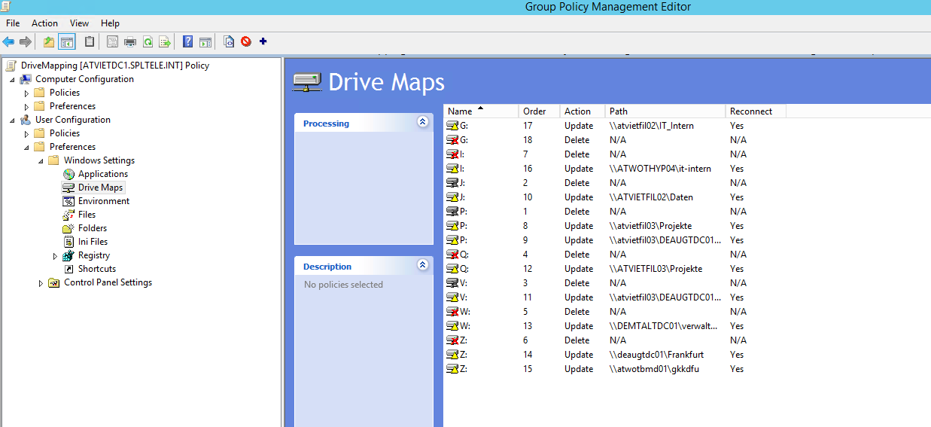
Task: Click the red Disable item toolbar icon
Action: (x=246, y=41)
